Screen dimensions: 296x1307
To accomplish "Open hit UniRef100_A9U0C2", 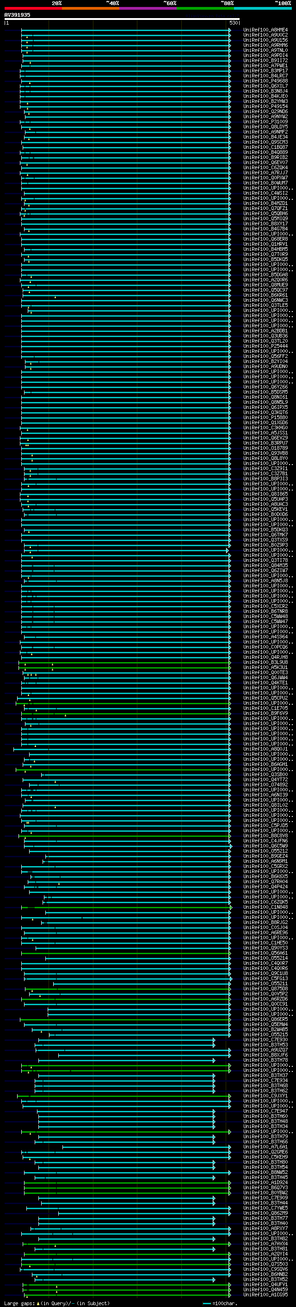I will coord(265,35).
